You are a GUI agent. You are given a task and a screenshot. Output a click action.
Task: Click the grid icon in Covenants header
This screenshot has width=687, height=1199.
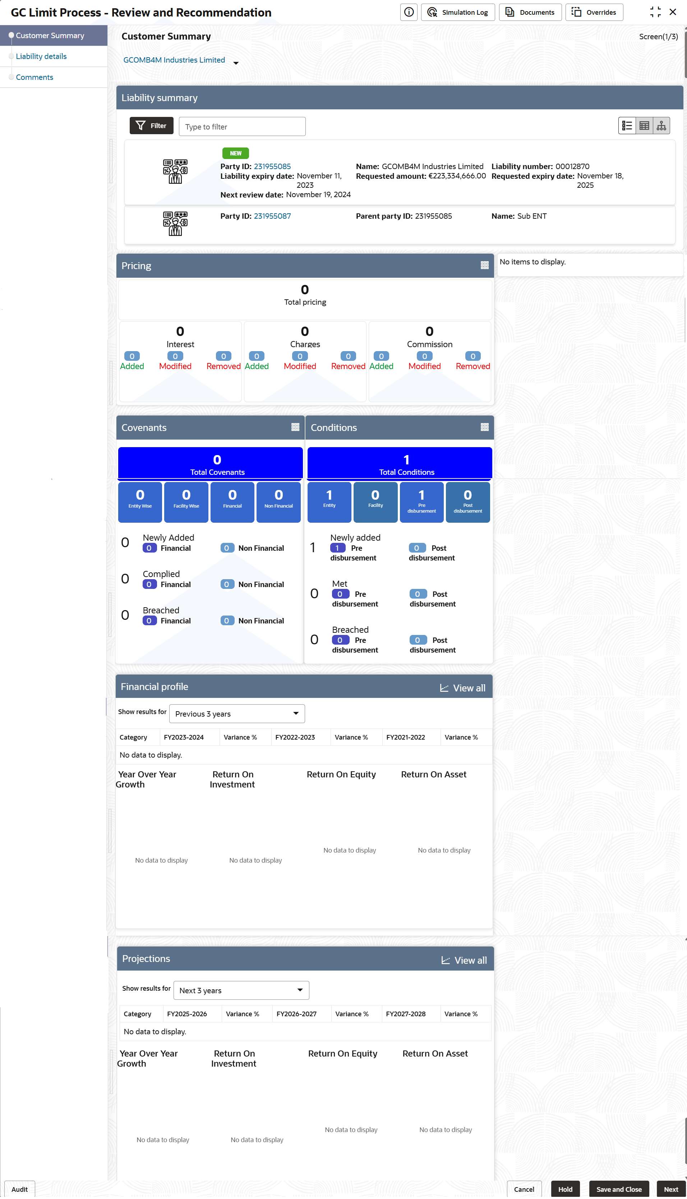point(295,427)
